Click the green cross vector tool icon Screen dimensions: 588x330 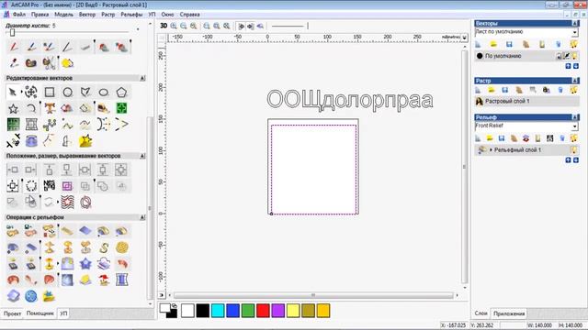tap(121, 108)
